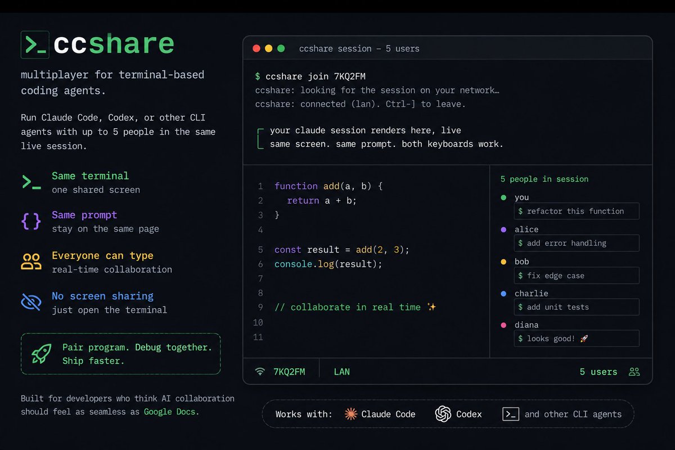This screenshot has height=450, width=675.
Task: Click the 'Works with:' label
Action: pyautogui.click(x=304, y=414)
